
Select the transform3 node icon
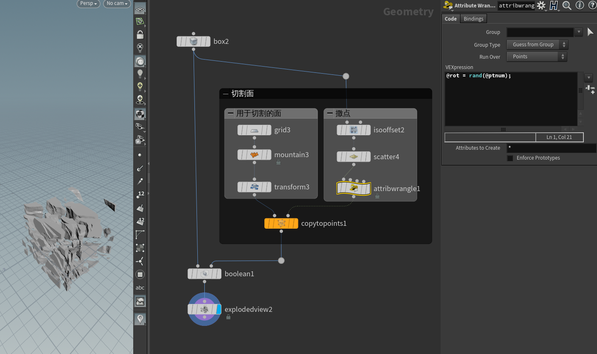[254, 187]
